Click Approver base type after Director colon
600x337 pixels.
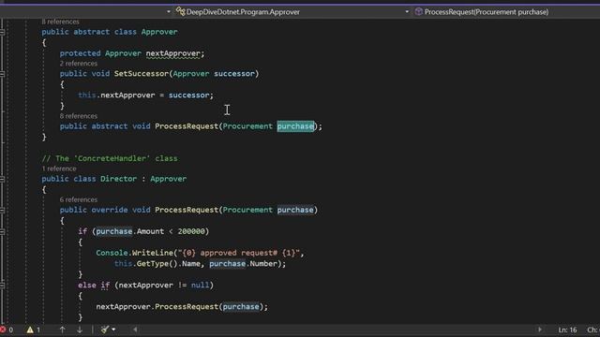click(x=168, y=179)
